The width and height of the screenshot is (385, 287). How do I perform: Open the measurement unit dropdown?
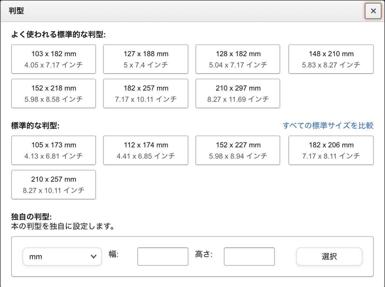(x=62, y=257)
